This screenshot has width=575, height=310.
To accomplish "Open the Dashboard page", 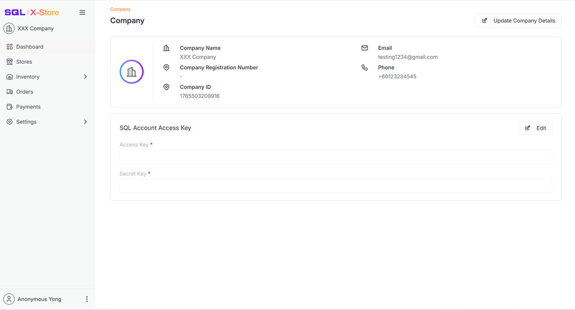I will pyautogui.click(x=30, y=47).
